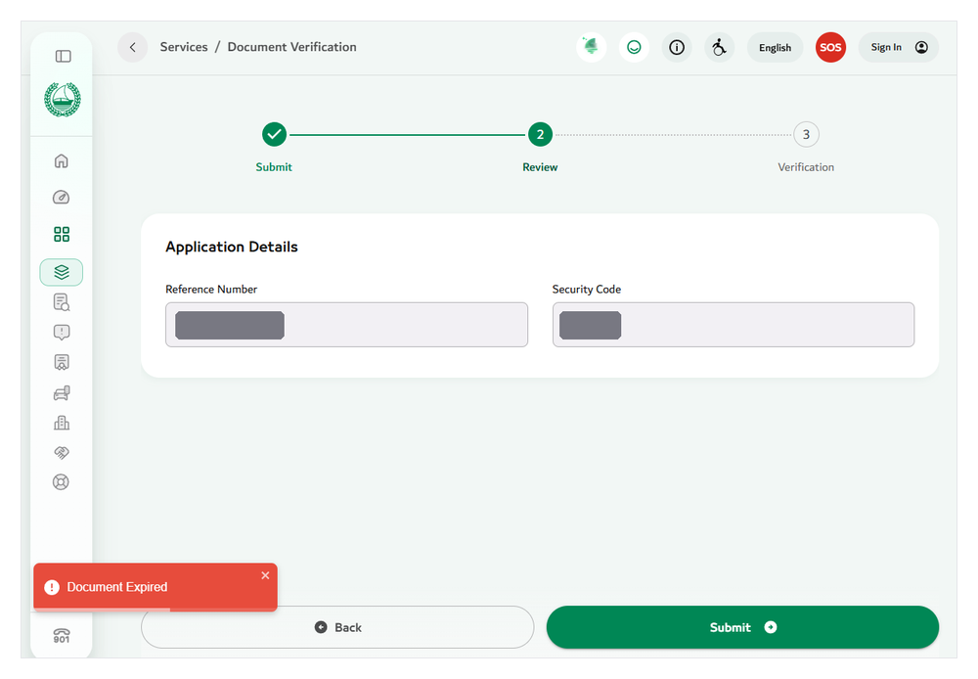Call 901 phone icon

[x=61, y=635]
